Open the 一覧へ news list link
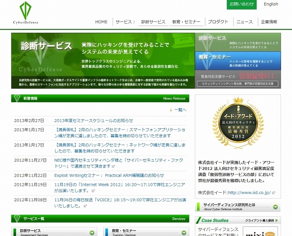This screenshot has height=236, width=292. tap(180, 110)
